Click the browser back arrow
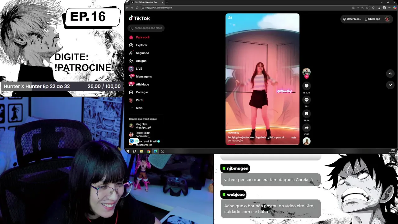The height and width of the screenshot is (224, 398). pyautogui.click(x=127, y=7)
